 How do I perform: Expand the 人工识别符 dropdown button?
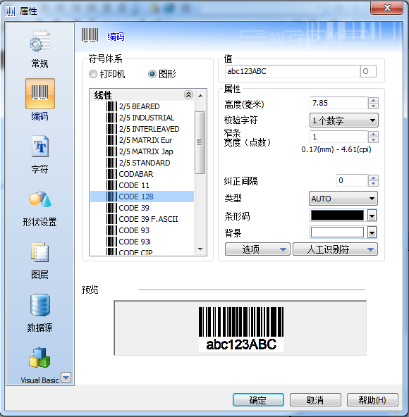click(335, 249)
